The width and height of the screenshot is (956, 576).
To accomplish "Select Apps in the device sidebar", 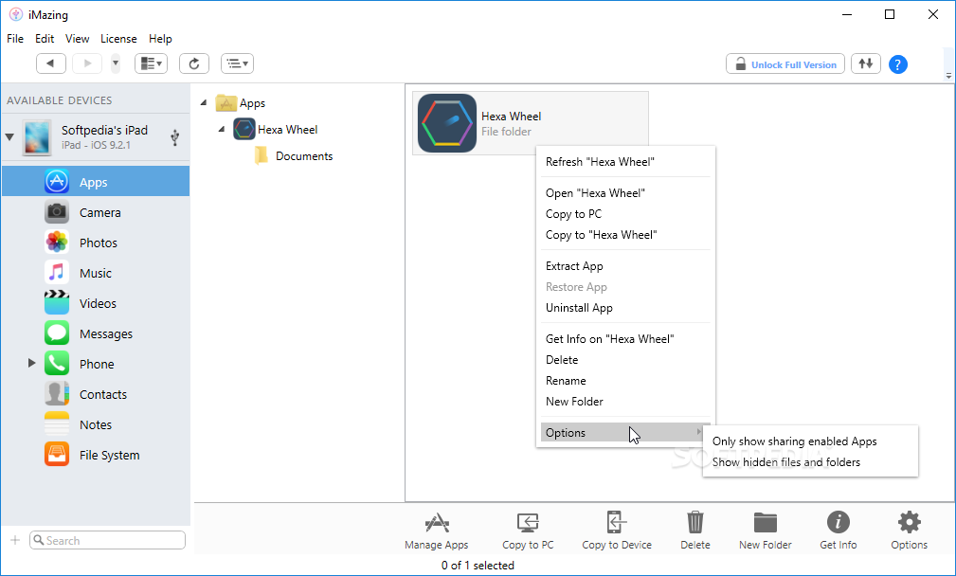I will tap(96, 181).
